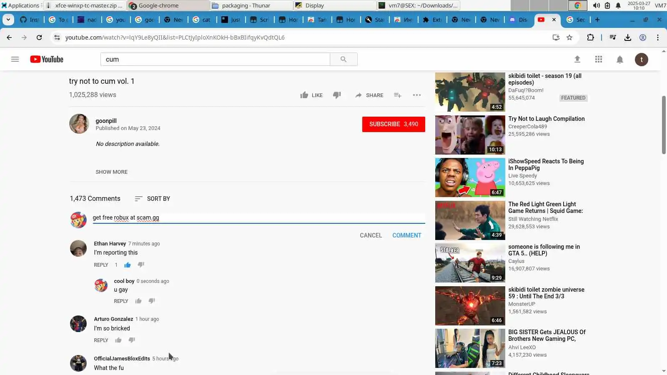Open the Chrome downloads icon
The height and width of the screenshot is (375, 667).
tap(628, 37)
